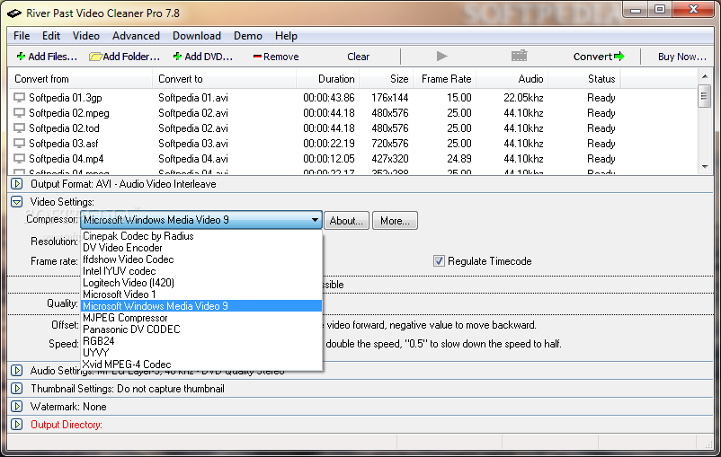Choose ffdshow Video Codec

click(x=201, y=259)
